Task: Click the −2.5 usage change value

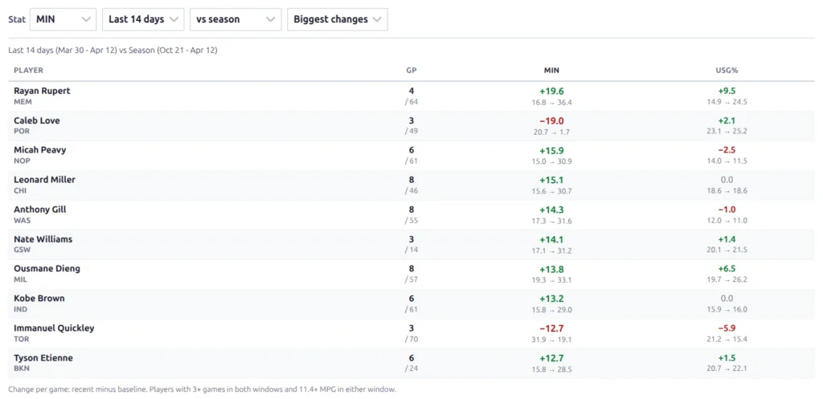Action: pyautogui.click(x=727, y=150)
